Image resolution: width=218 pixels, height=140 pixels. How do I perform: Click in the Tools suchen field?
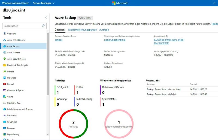25,26
